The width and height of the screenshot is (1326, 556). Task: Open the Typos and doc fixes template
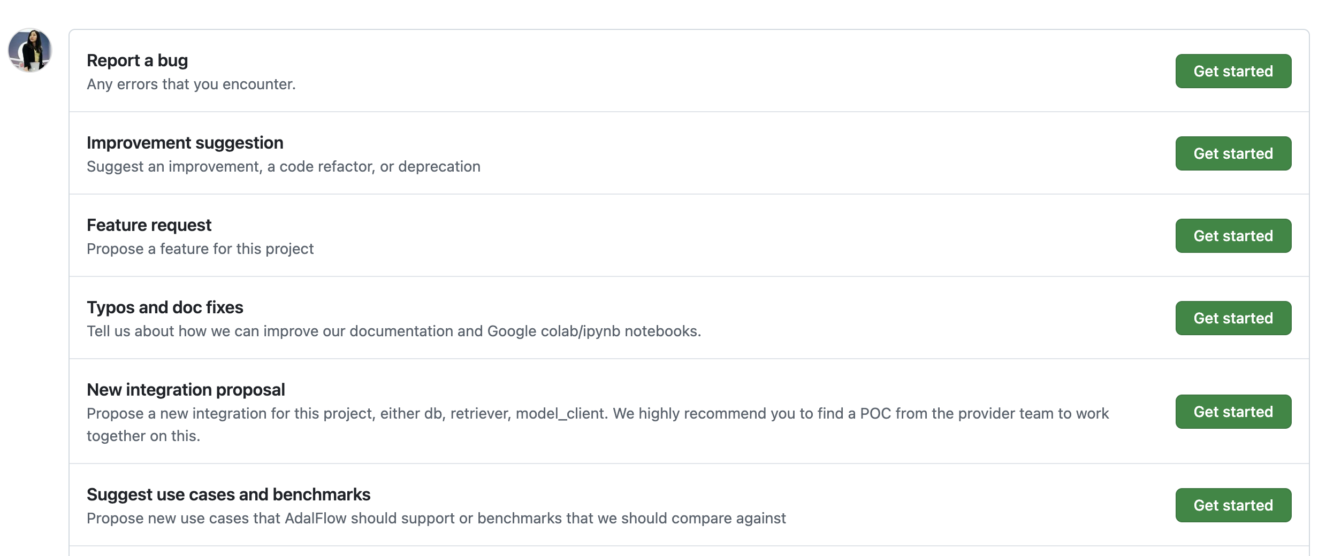(1233, 318)
